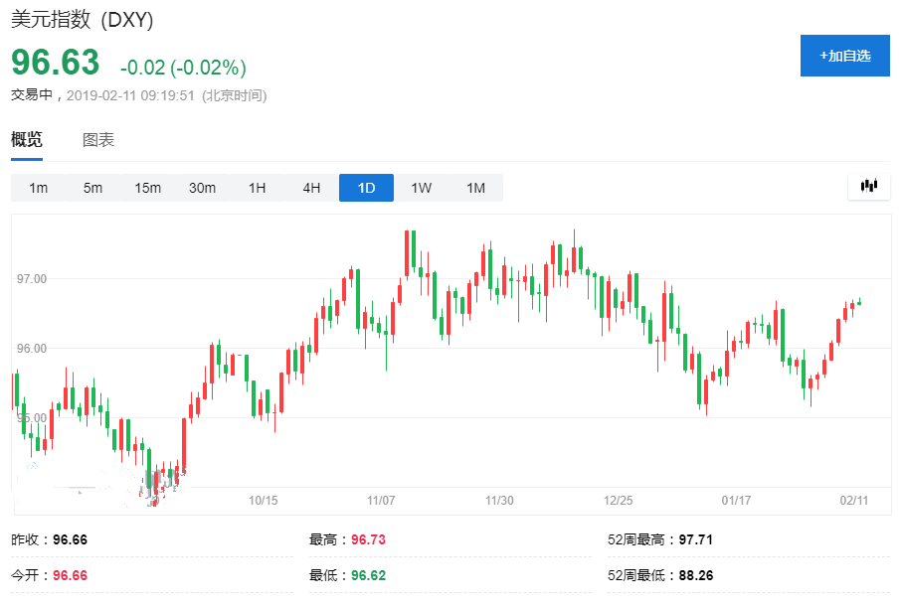
Task: Select the 1H timeframe
Action: click(258, 188)
